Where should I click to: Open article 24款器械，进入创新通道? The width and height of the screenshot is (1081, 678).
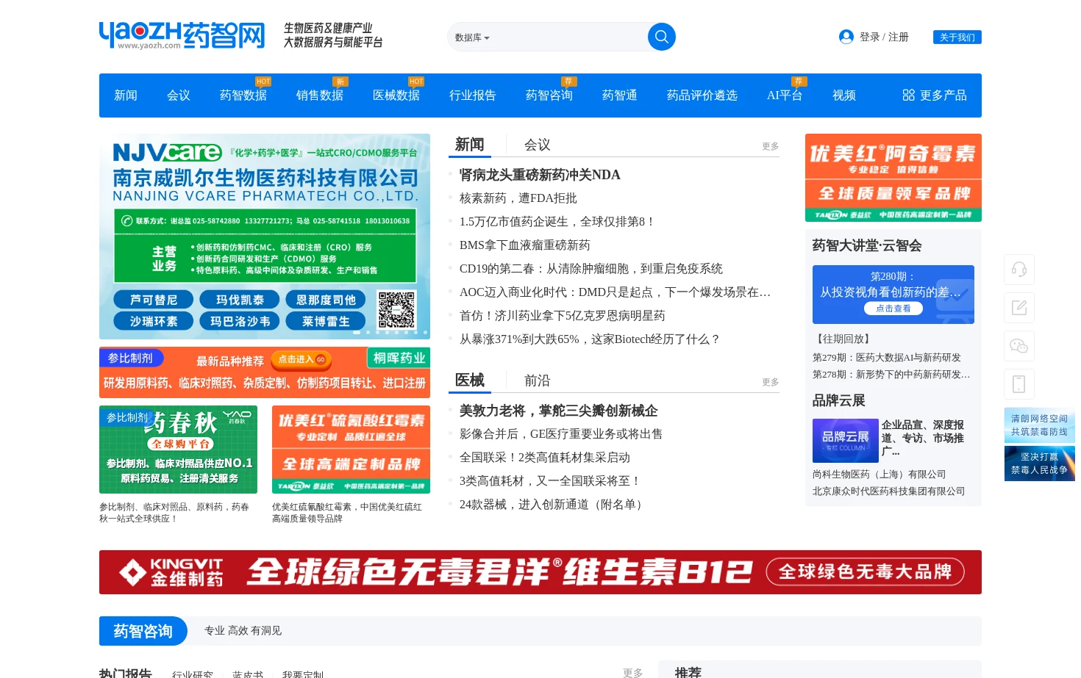pyautogui.click(x=554, y=505)
